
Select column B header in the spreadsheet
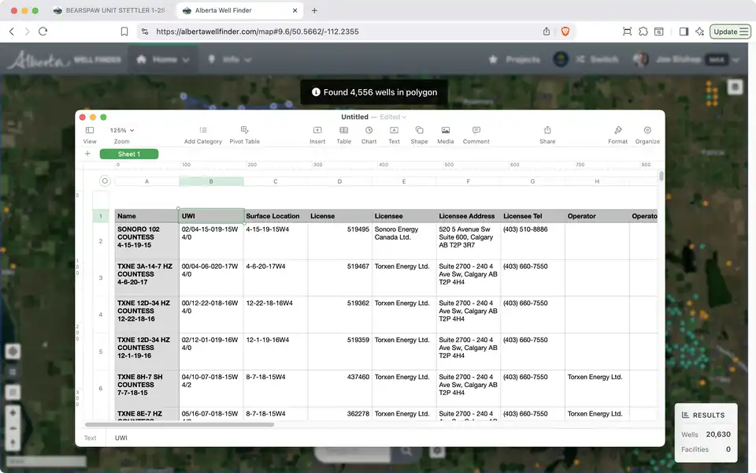(x=211, y=181)
